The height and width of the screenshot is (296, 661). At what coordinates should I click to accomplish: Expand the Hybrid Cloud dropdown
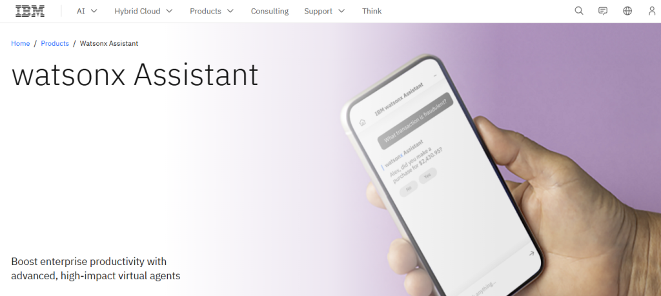(x=144, y=12)
